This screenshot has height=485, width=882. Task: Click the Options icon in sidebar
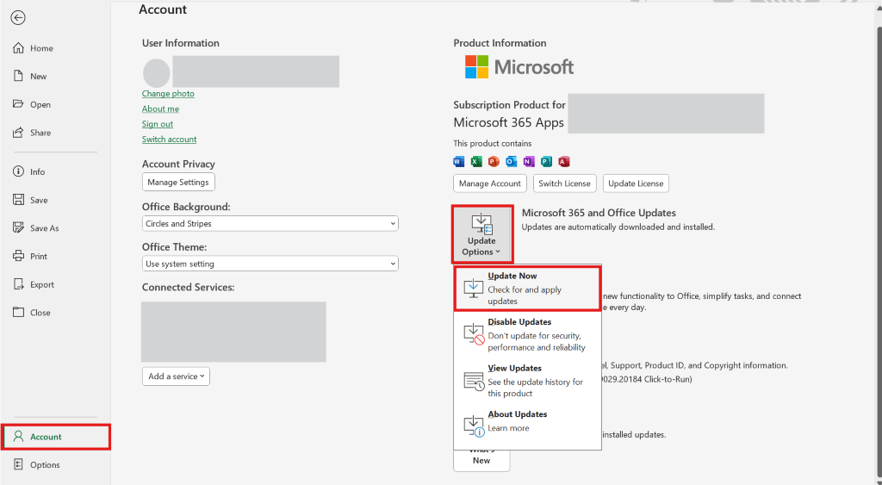point(19,464)
